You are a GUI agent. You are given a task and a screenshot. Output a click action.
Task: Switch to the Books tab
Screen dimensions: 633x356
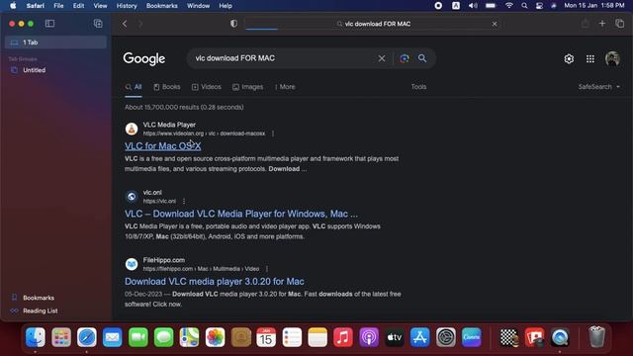[167, 87]
